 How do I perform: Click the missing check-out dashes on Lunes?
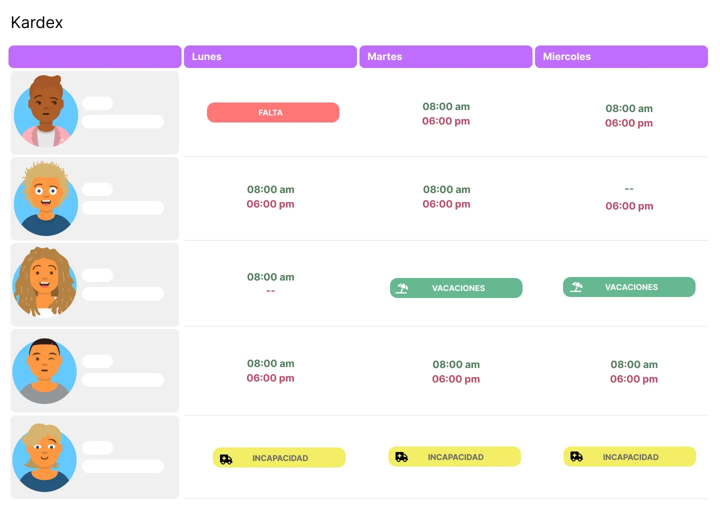[x=270, y=291]
